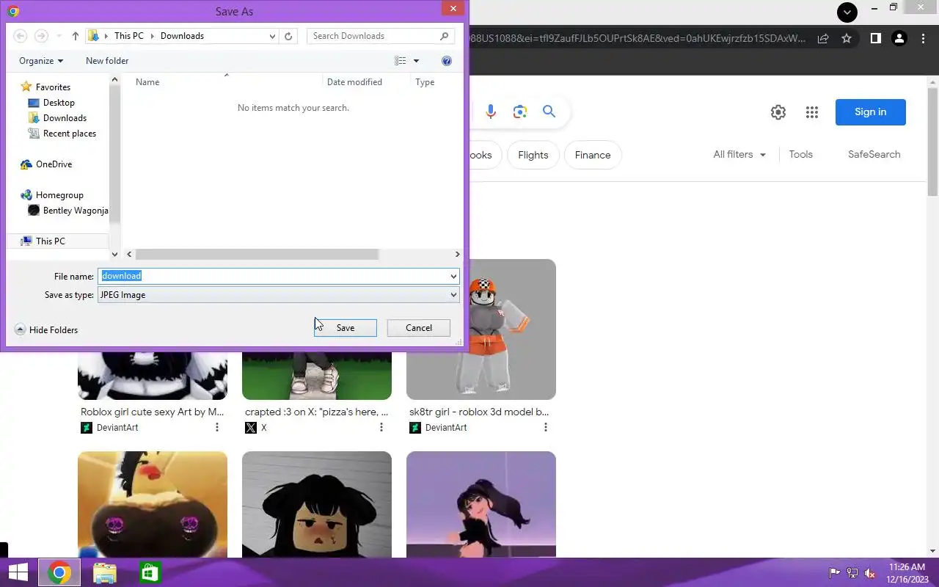Sort by Date modified column header
This screenshot has height=587, width=939.
[354, 82]
